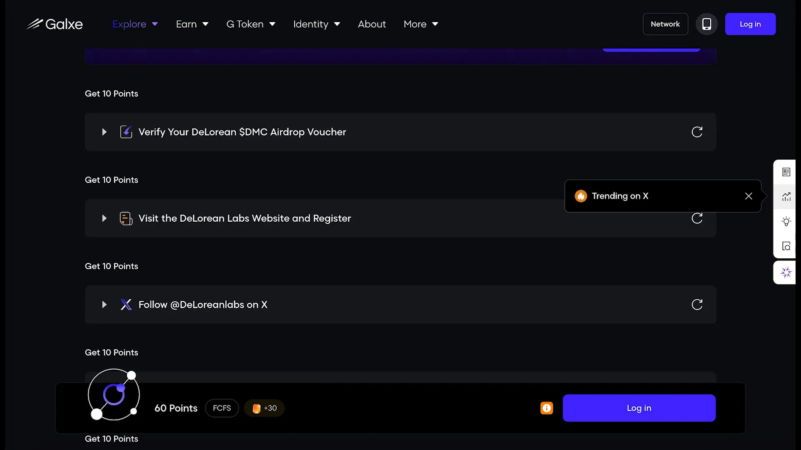Refresh the Follow @DeLoreanlabs on X task
The image size is (801, 450).
tap(697, 305)
